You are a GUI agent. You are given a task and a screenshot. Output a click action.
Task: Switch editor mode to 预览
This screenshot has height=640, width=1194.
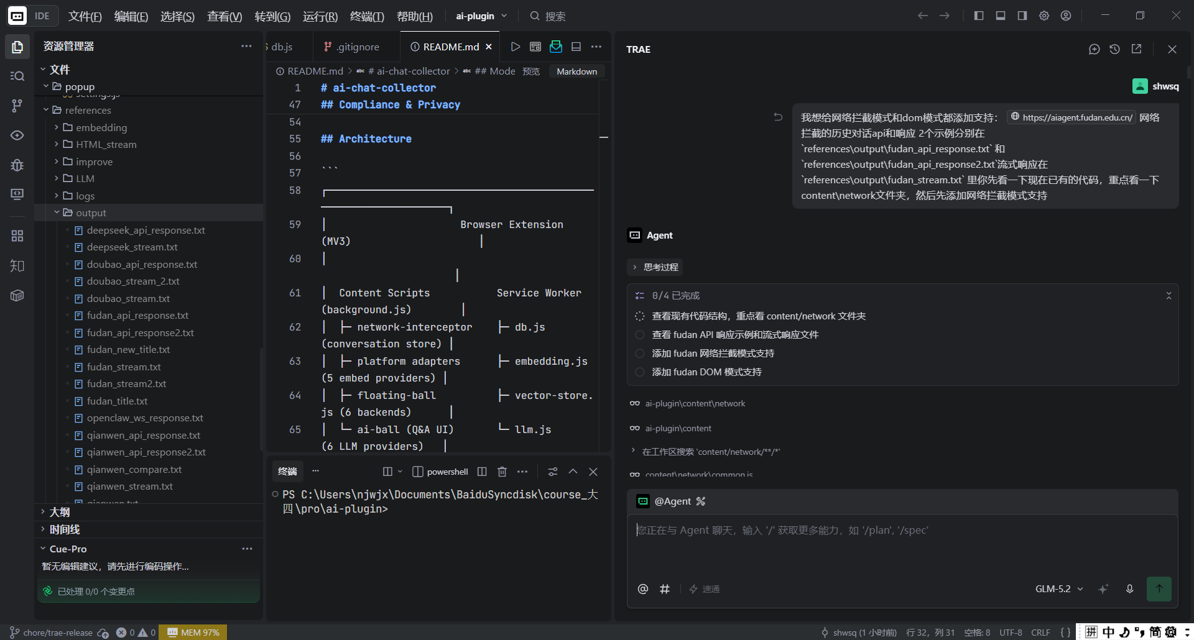click(x=531, y=71)
